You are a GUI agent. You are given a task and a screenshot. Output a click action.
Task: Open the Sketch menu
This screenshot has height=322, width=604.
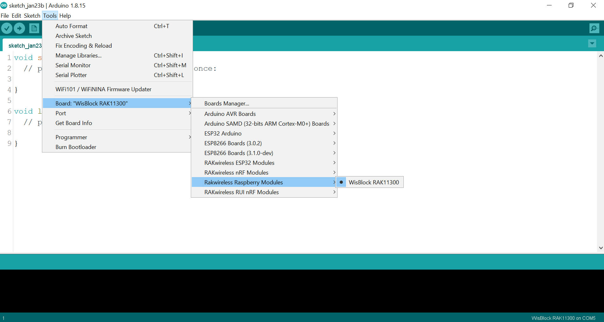32,15
